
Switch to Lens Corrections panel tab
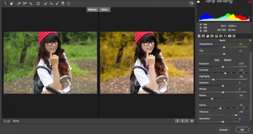pos(221,36)
